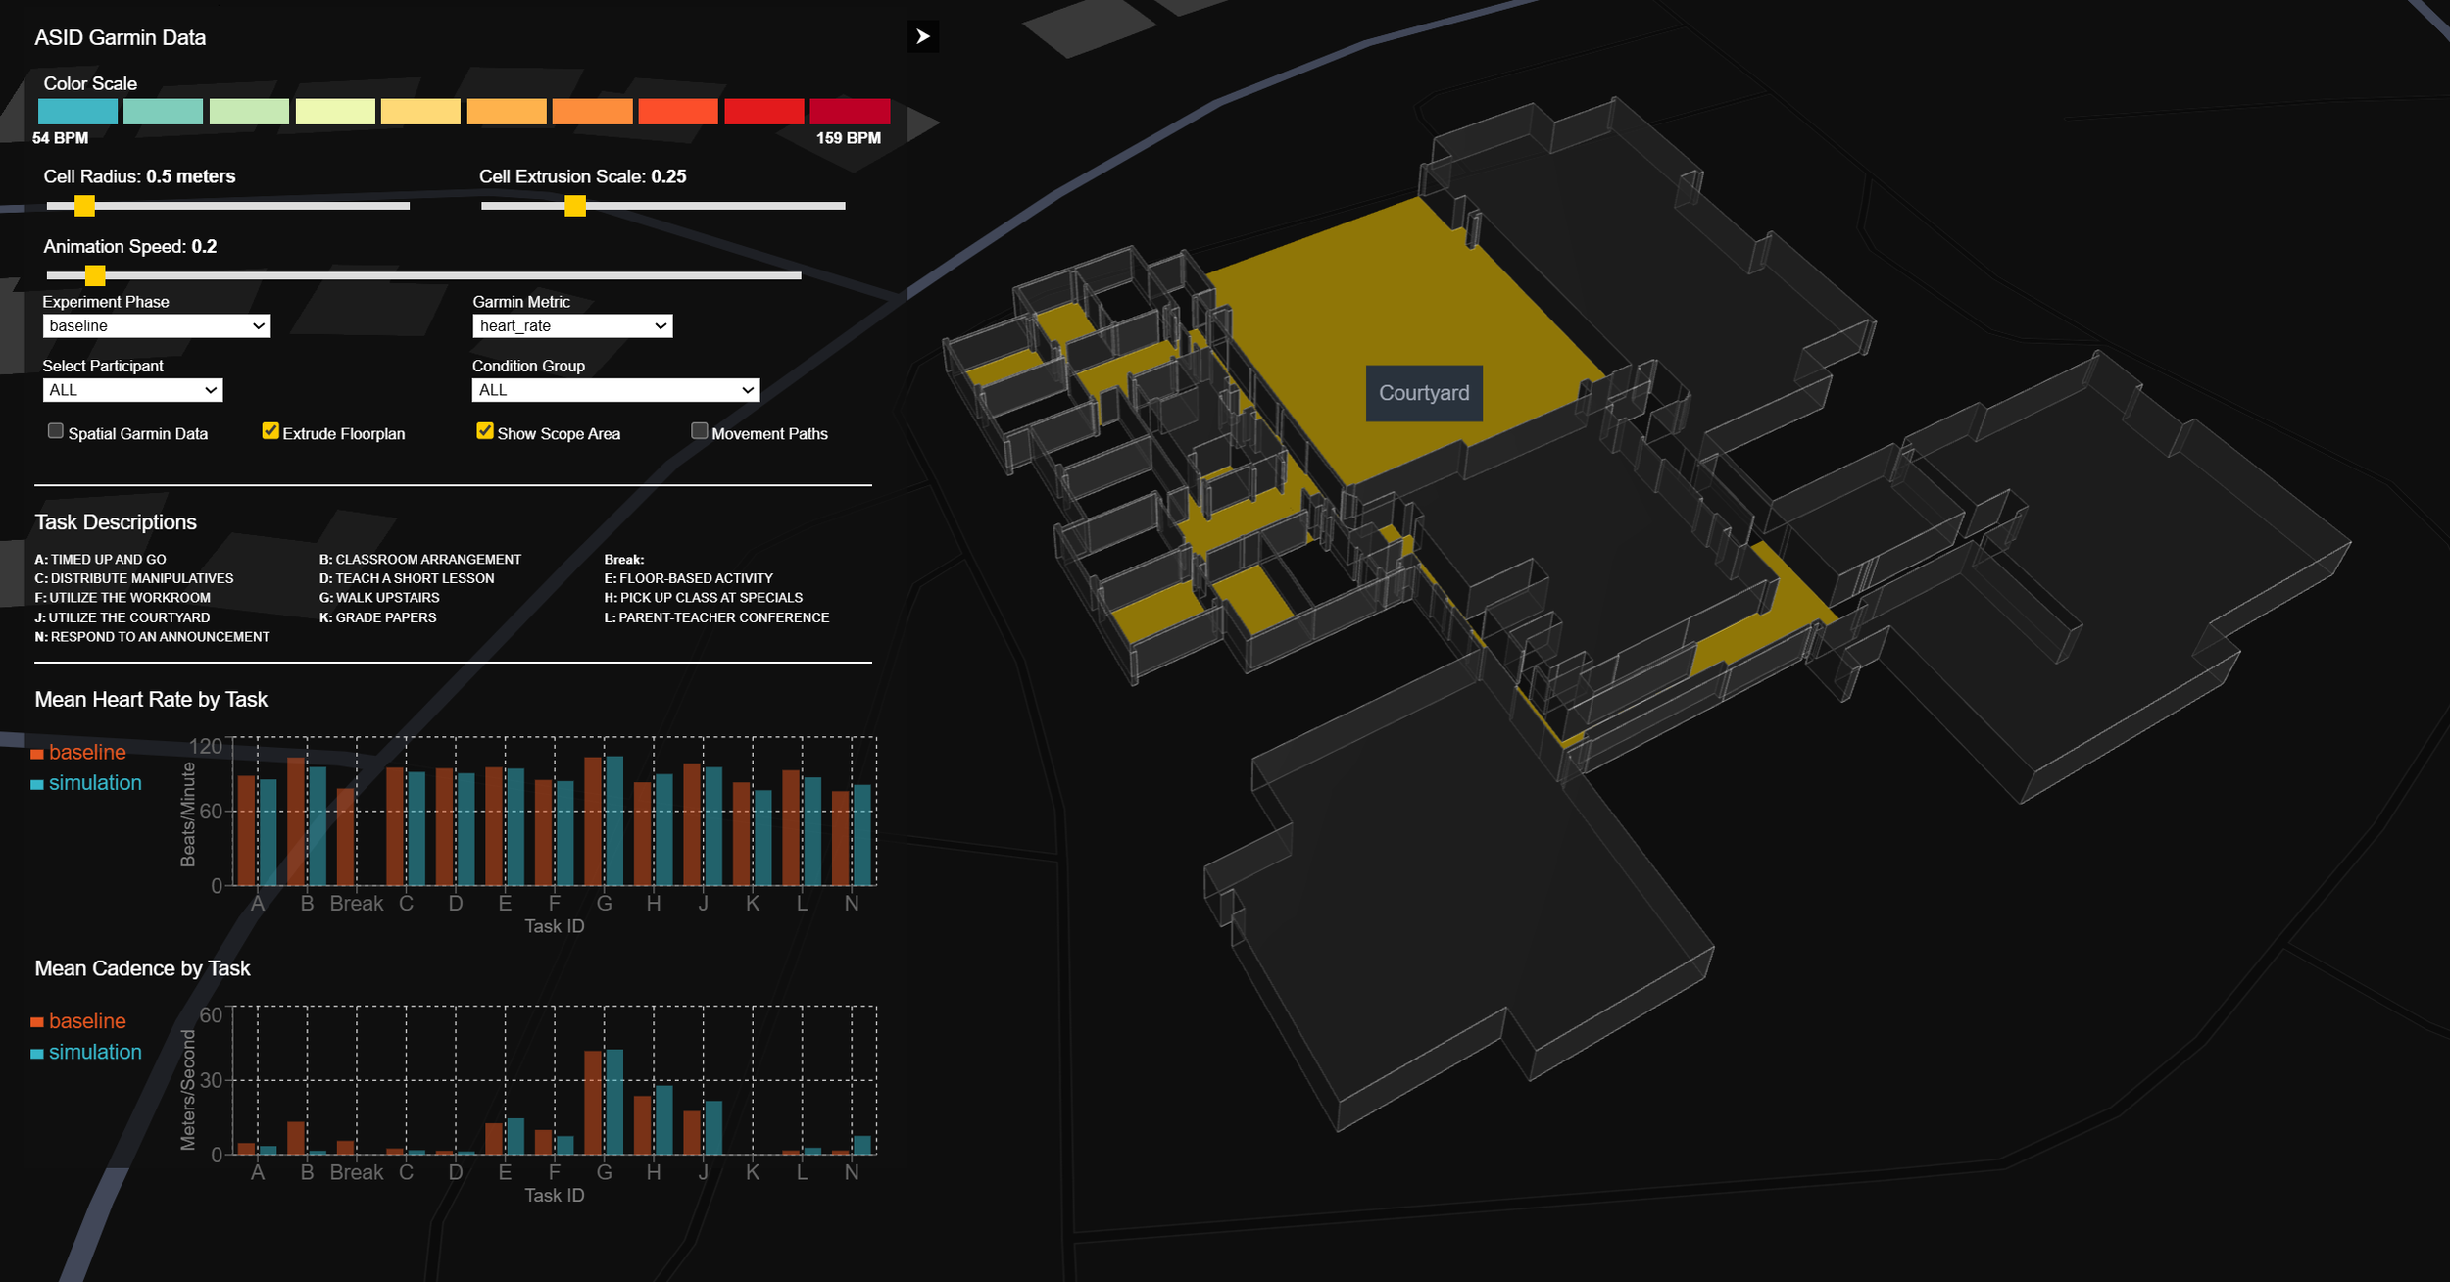Collapse panel with the arrow icon
The width and height of the screenshot is (2450, 1282).
[922, 36]
